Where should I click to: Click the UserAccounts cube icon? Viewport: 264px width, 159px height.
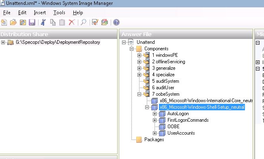[x=162, y=133]
